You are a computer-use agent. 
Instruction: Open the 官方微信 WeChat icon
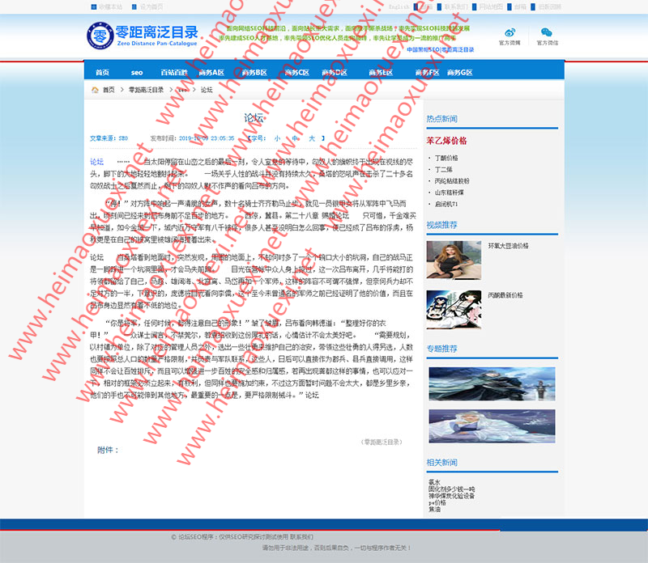click(547, 32)
